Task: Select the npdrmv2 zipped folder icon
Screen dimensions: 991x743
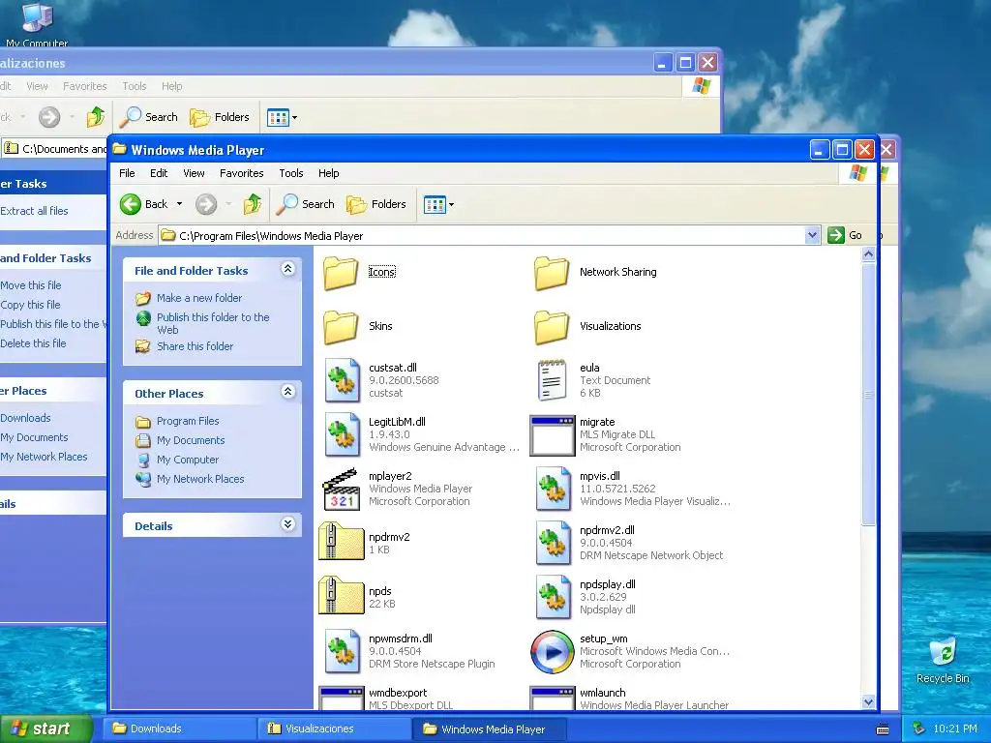Action: click(342, 542)
